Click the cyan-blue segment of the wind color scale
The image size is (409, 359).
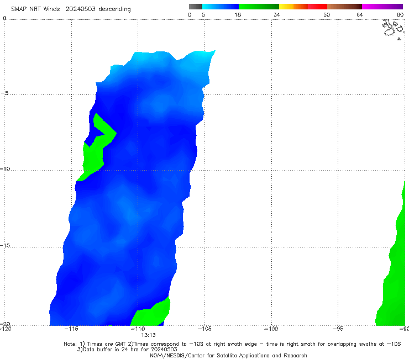click(221, 7)
